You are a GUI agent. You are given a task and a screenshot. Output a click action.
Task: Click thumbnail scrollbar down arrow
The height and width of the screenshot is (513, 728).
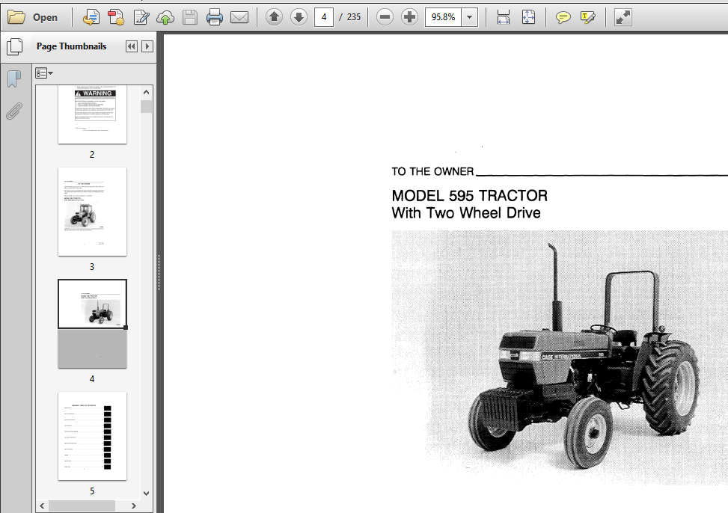(x=146, y=494)
